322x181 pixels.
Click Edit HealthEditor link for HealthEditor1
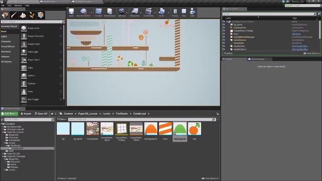300,49
